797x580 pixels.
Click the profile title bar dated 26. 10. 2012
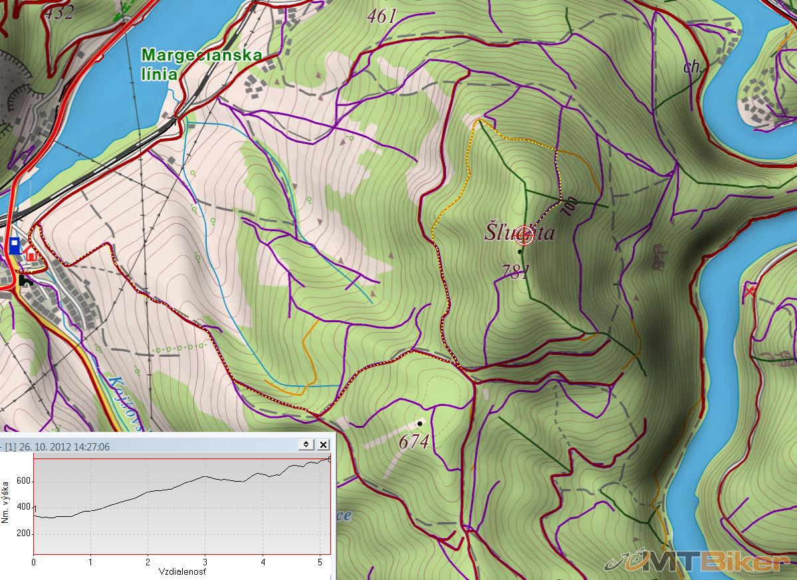[x=133, y=445]
